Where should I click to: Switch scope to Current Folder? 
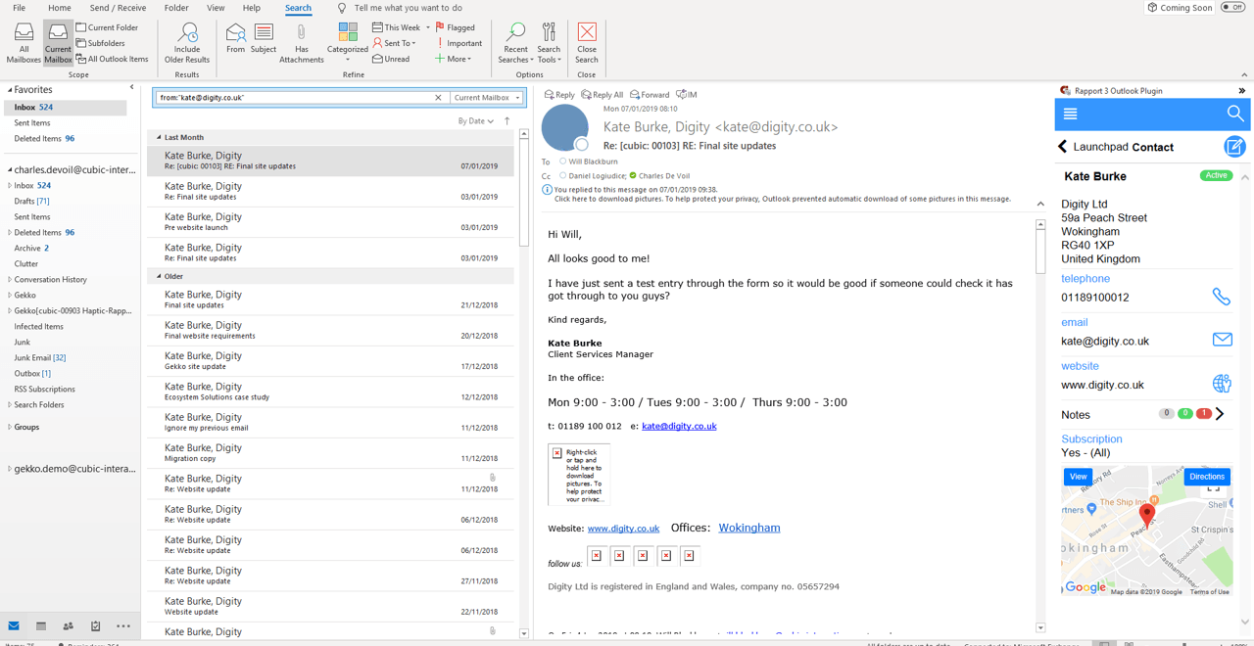coord(108,27)
